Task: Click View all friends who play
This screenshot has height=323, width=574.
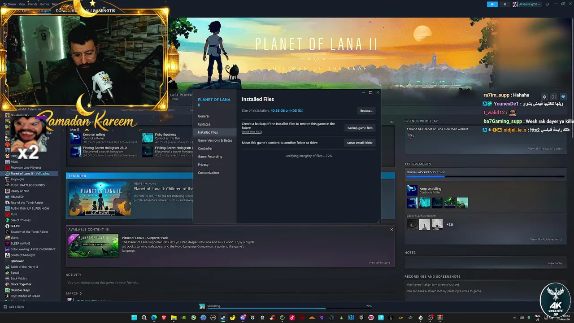Action: 545,148
